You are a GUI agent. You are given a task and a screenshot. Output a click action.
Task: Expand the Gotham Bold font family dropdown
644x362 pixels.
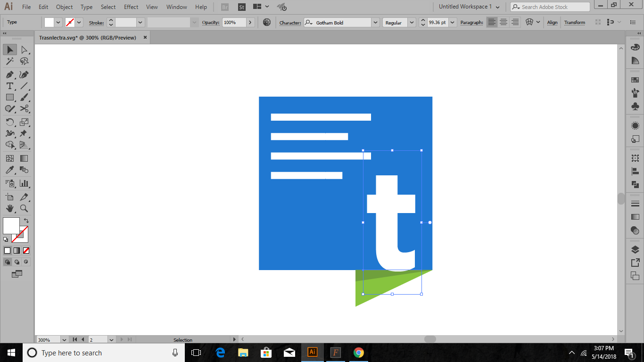tap(375, 22)
